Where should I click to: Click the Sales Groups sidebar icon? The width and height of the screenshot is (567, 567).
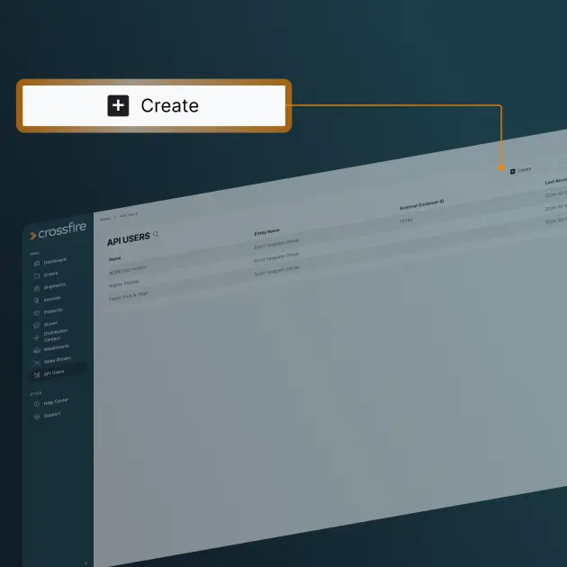pos(36,361)
